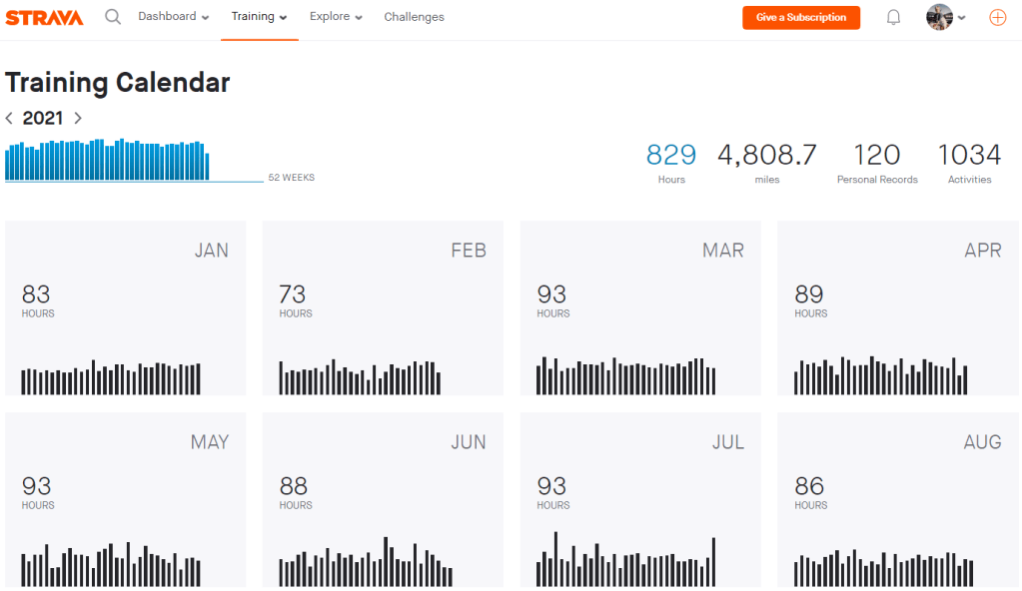Open search with the magnifier icon
Image resolution: width=1022 pixels, height=591 pixels.
coord(113,17)
